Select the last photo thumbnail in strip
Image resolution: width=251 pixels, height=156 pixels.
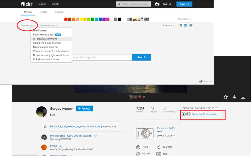144,97
